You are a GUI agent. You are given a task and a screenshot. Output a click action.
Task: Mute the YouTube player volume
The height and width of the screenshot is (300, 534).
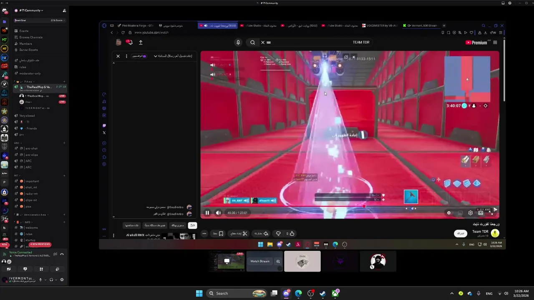pos(218,213)
